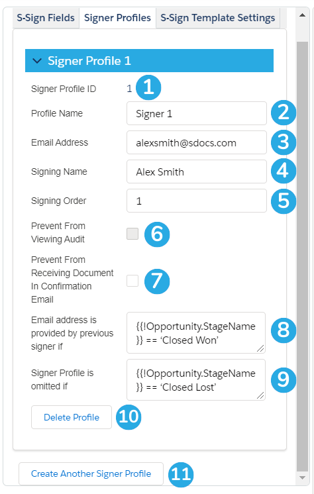Toggle Prevent From Viewing Audit checkbox
The image size is (314, 494).
coord(132,234)
